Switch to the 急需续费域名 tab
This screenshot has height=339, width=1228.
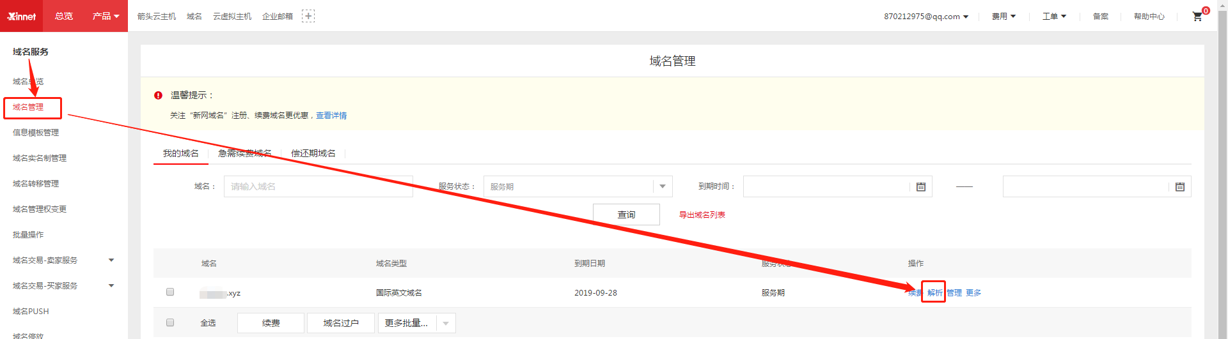click(x=244, y=153)
